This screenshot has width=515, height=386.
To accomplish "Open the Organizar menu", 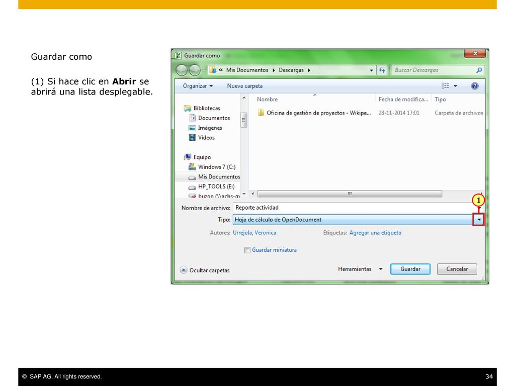I will (x=198, y=86).
